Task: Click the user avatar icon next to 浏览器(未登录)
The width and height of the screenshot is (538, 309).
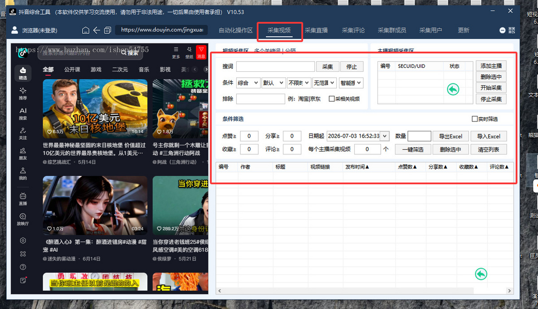Action: (x=15, y=30)
